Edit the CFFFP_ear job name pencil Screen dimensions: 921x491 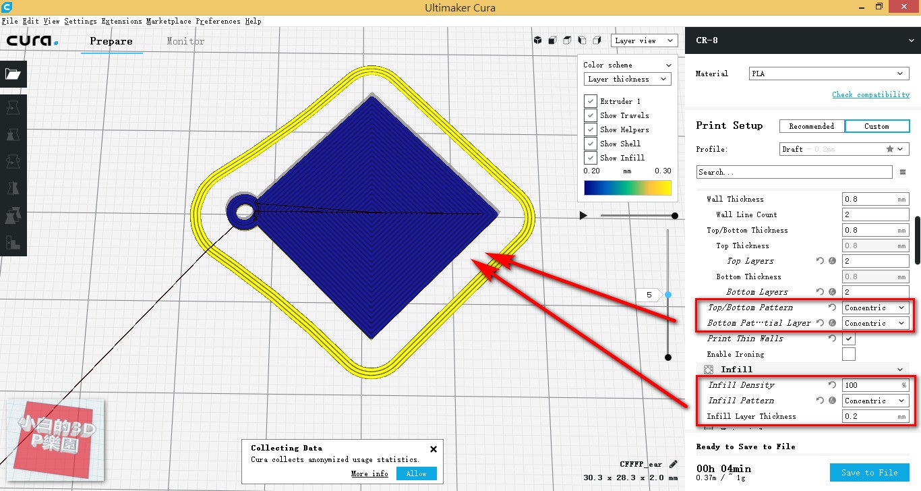click(x=673, y=464)
